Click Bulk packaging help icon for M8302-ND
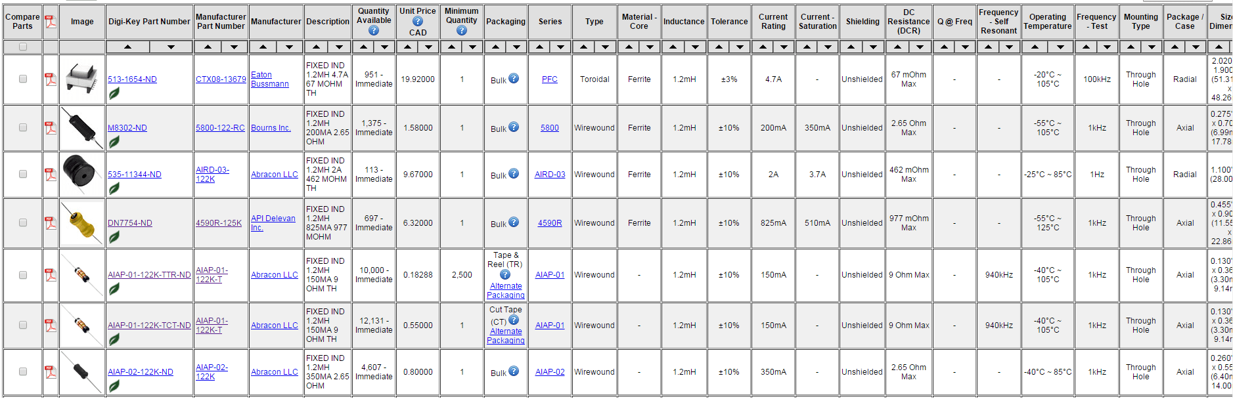Image resolution: width=1233 pixels, height=399 pixels. [x=514, y=127]
